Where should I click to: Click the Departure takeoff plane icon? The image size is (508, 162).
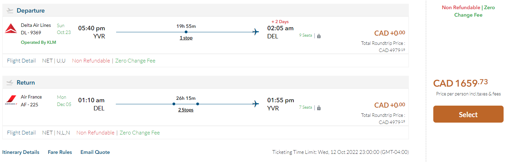[10, 11]
